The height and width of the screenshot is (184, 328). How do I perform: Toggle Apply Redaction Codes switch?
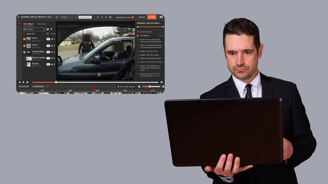point(133,17)
